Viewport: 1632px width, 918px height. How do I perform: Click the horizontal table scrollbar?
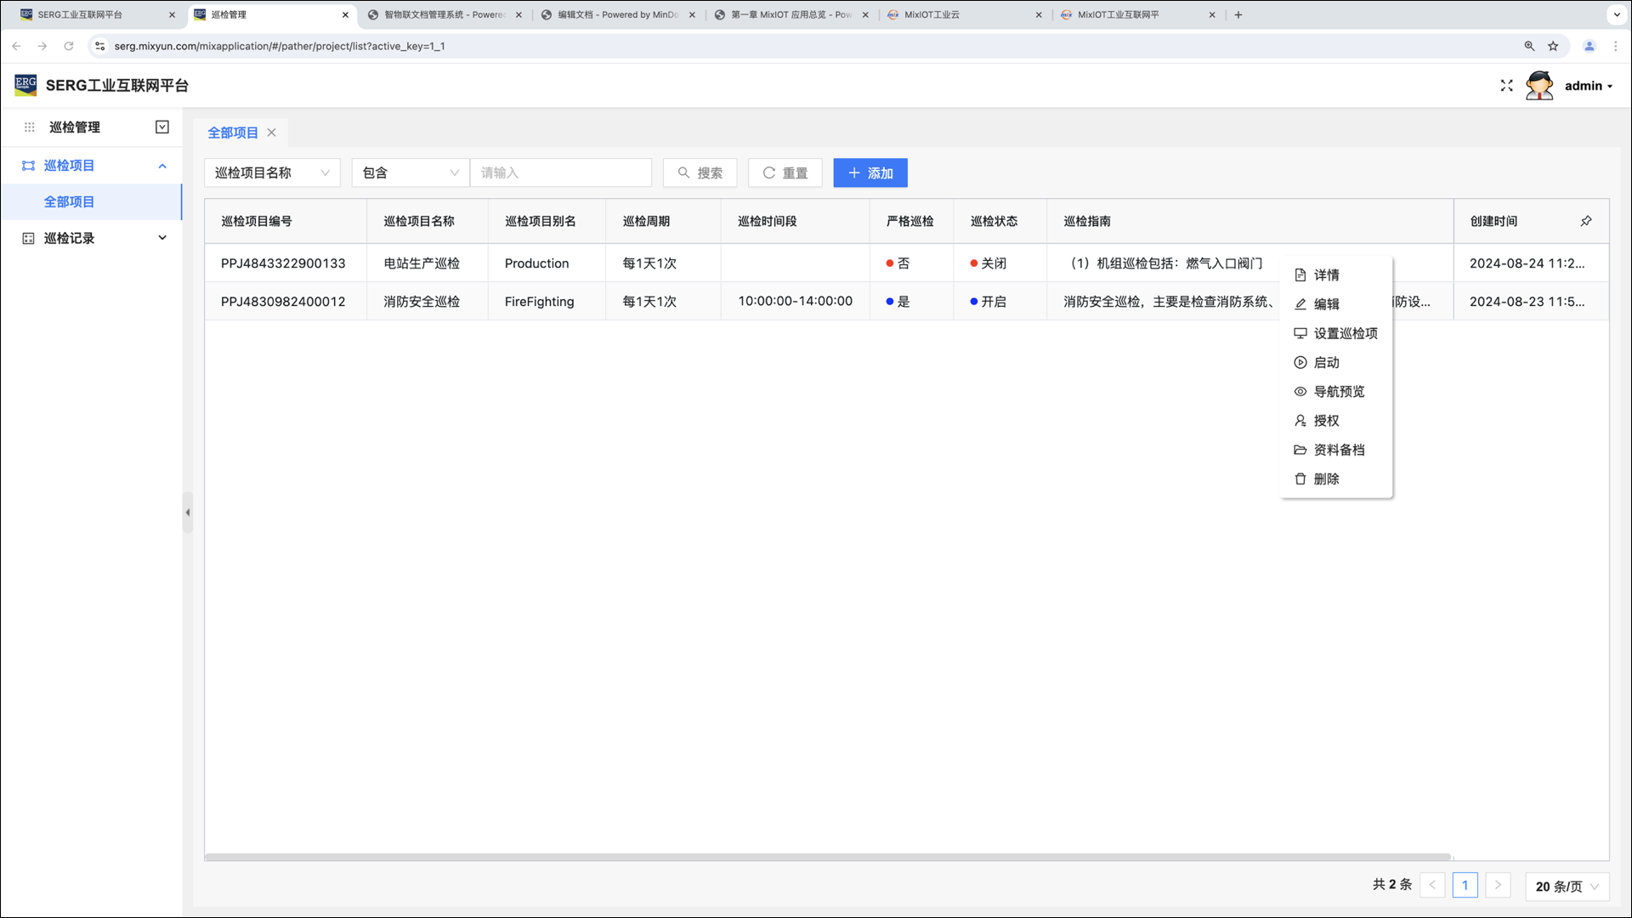827,857
